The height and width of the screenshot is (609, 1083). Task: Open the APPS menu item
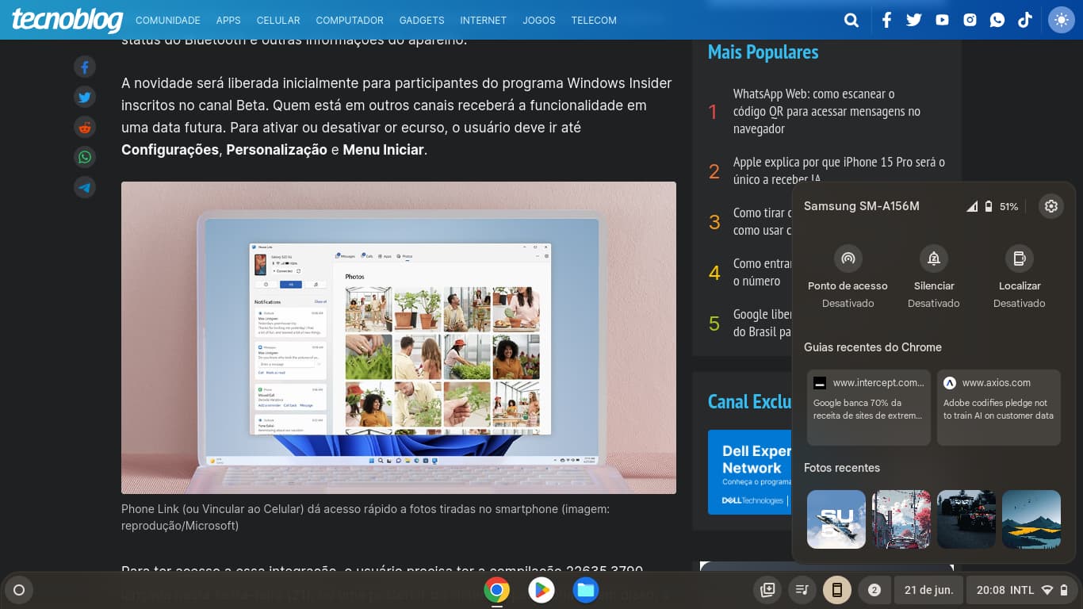tap(228, 20)
